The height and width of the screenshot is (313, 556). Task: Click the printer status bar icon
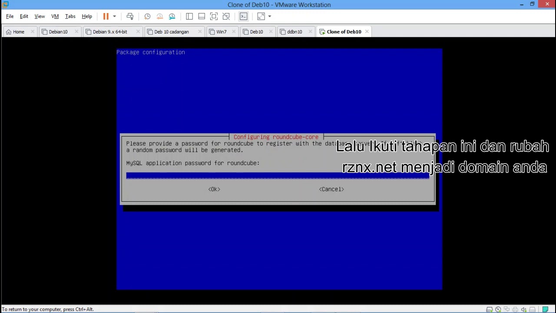[x=515, y=310]
